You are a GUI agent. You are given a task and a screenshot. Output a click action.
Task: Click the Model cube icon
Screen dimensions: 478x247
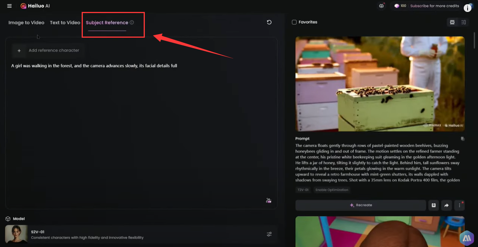[x=8, y=219]
